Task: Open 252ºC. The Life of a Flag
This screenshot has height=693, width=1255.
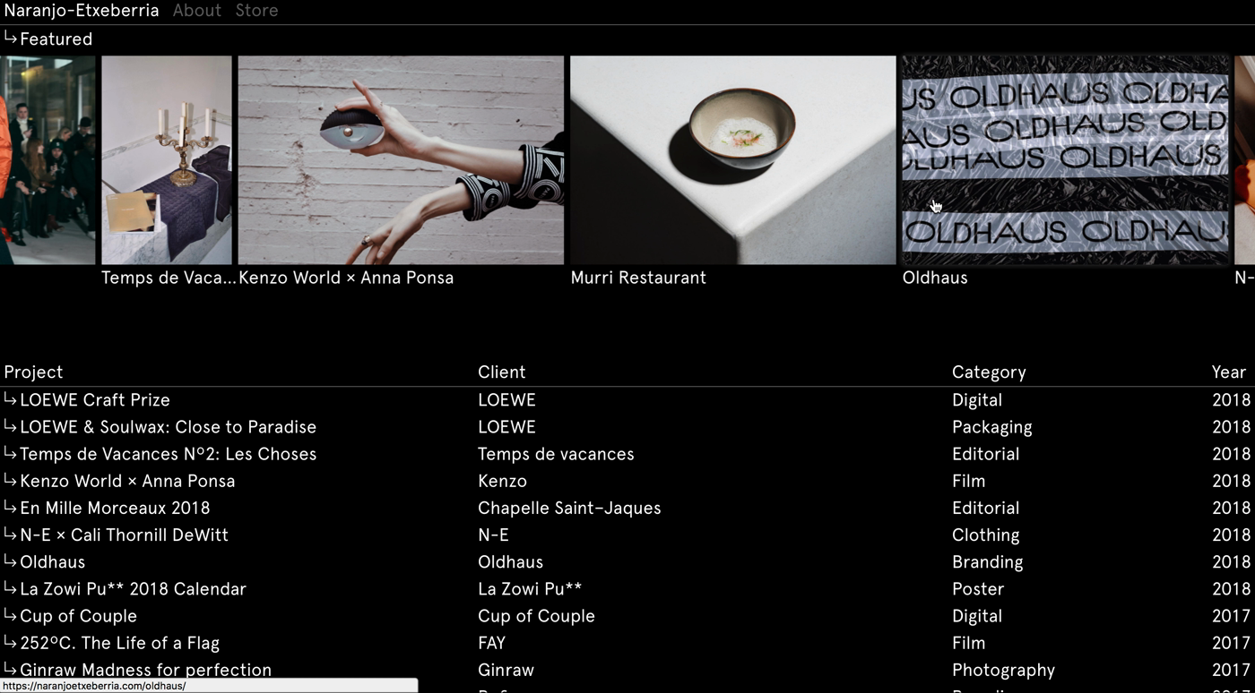Action: click(119, 643)
